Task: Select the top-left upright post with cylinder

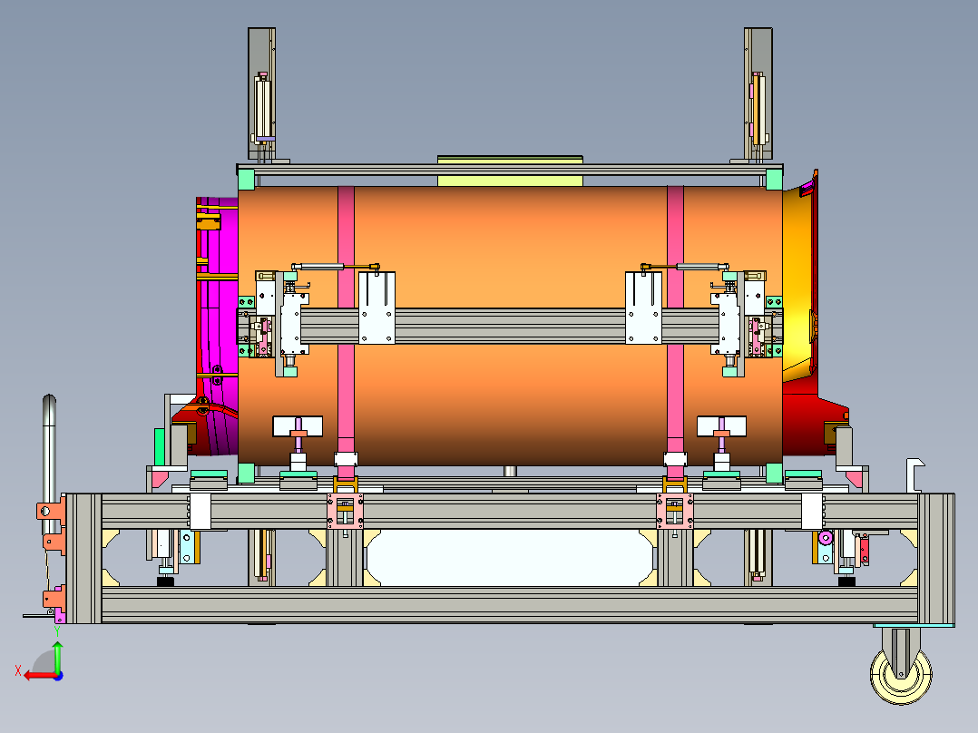Action: click(262, 93)
